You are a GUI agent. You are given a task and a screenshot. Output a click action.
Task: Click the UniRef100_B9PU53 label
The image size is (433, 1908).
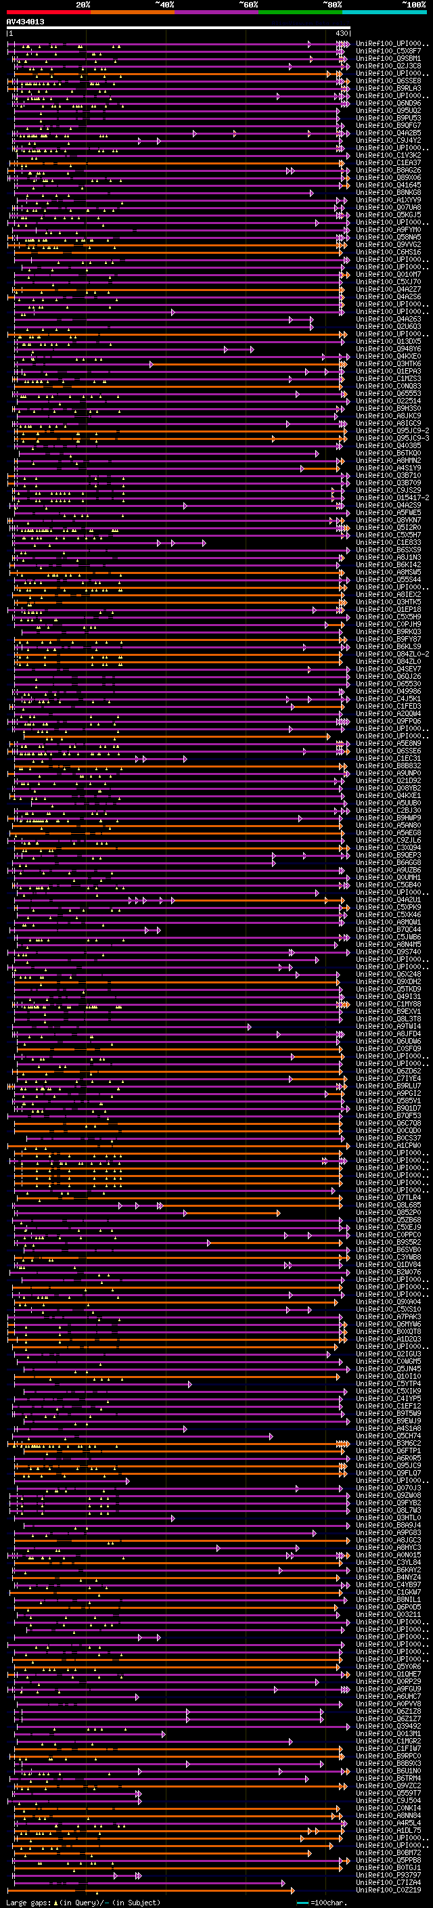pyautogui.click(x=388, y=118)
